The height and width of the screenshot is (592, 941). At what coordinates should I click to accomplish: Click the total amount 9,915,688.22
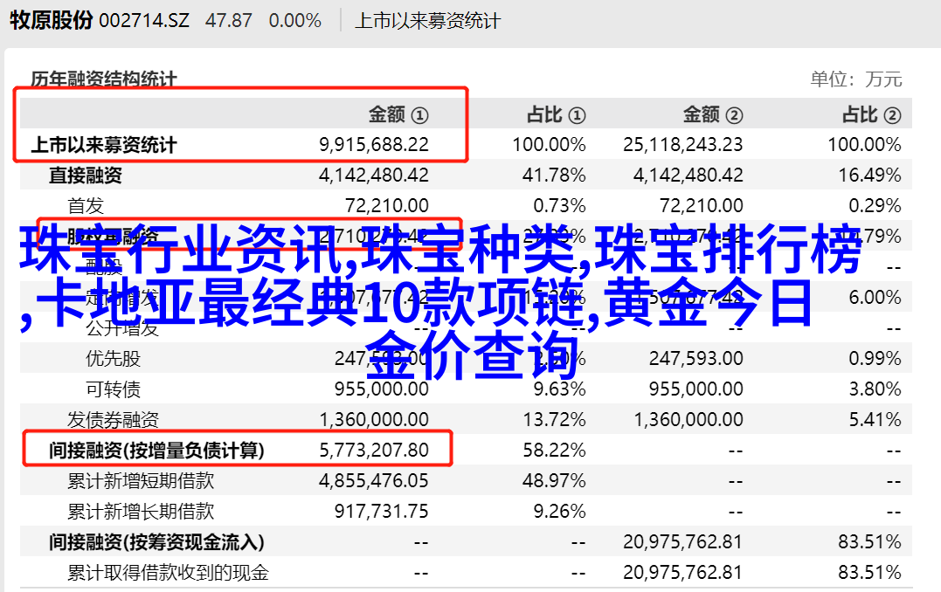tap(374, 145)
